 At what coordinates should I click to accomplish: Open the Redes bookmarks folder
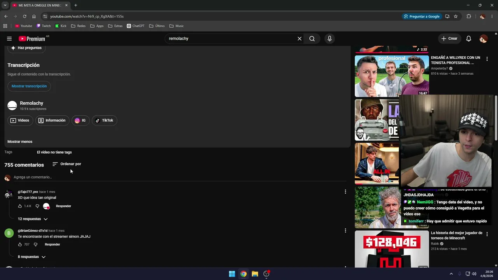pyautogui.click(x=78, y=26)
